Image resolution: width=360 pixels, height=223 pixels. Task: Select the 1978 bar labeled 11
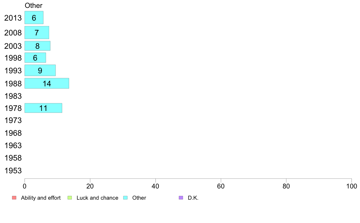43,108
